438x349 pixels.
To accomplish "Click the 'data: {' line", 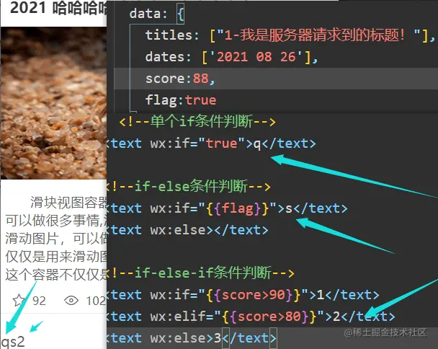I will [x=157, y=14].
